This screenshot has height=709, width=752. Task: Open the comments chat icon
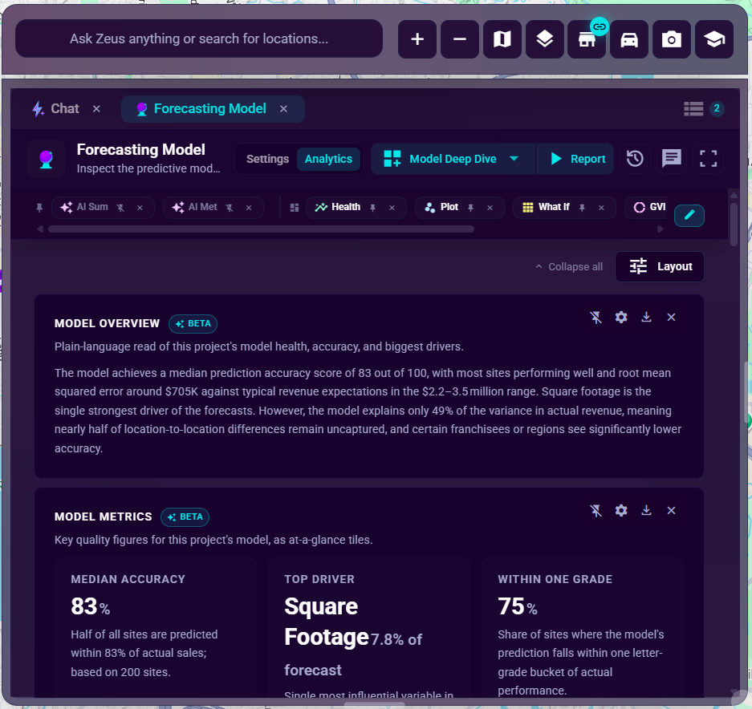pyautogui.click(x=672, y=158)
